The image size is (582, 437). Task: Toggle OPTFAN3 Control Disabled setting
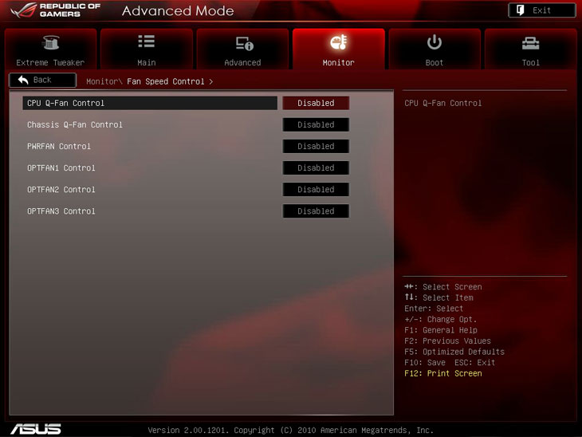[316, 211]
